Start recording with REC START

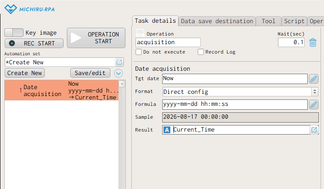pos(34,43)
